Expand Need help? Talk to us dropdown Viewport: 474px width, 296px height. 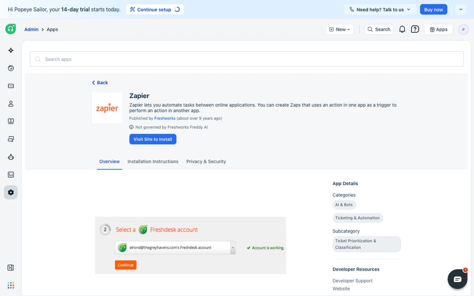click(x=380, y=9)
